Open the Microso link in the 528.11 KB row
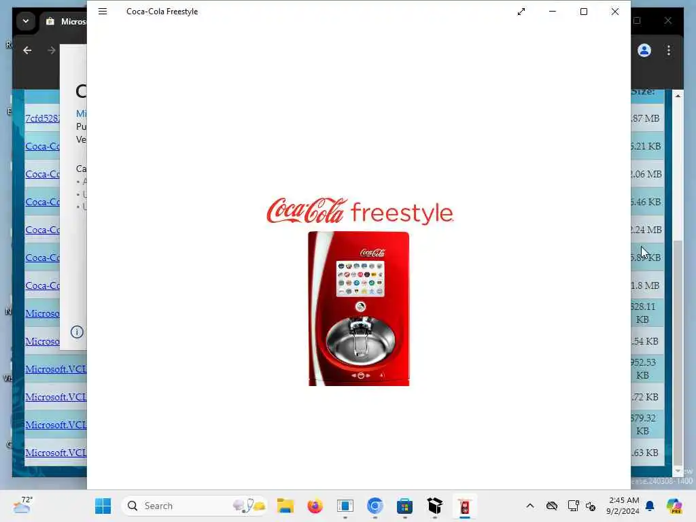The width and height of the screenshot is (696, 522). click(43, 313)
